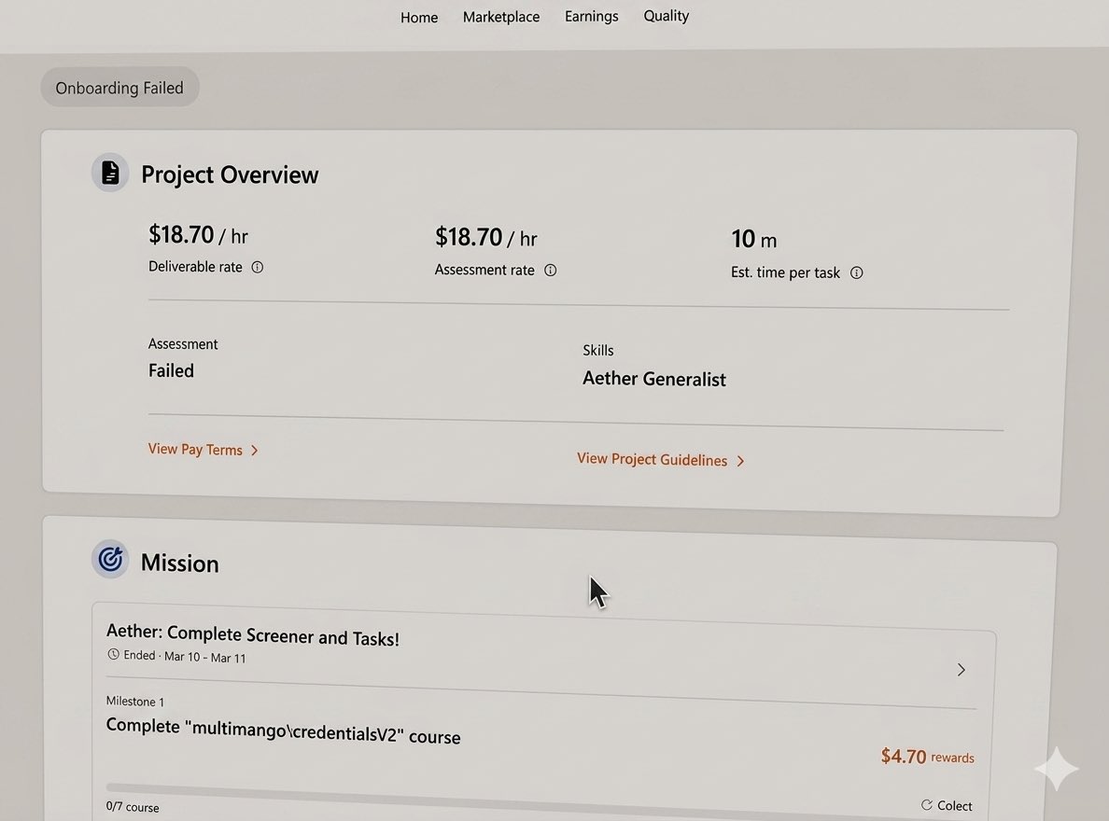Click the chevron beside View Project Guidelines
The height and width of the screenshot is (821, 1109).
(740, 461)
